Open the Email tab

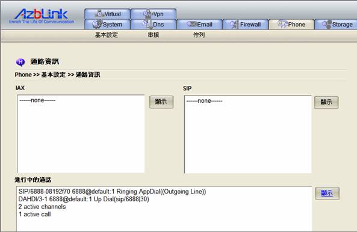click(x=199, y=24)
